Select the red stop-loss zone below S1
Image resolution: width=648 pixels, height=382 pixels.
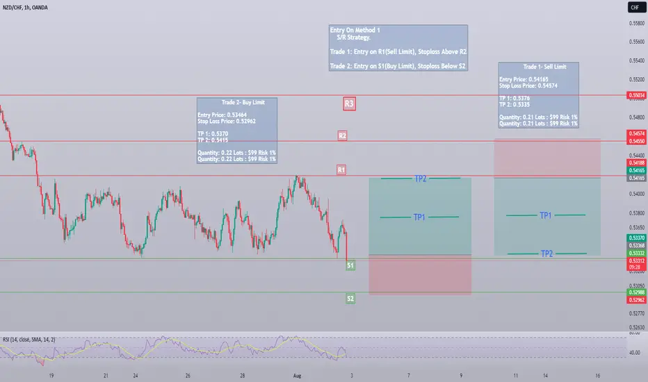click(420, 274)
